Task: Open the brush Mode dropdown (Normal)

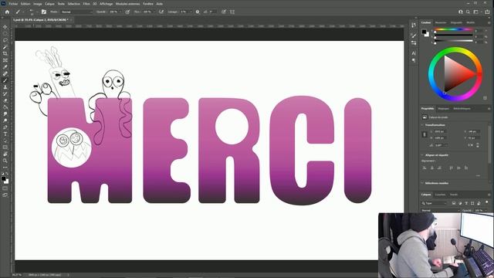Action: click(76, 12)
